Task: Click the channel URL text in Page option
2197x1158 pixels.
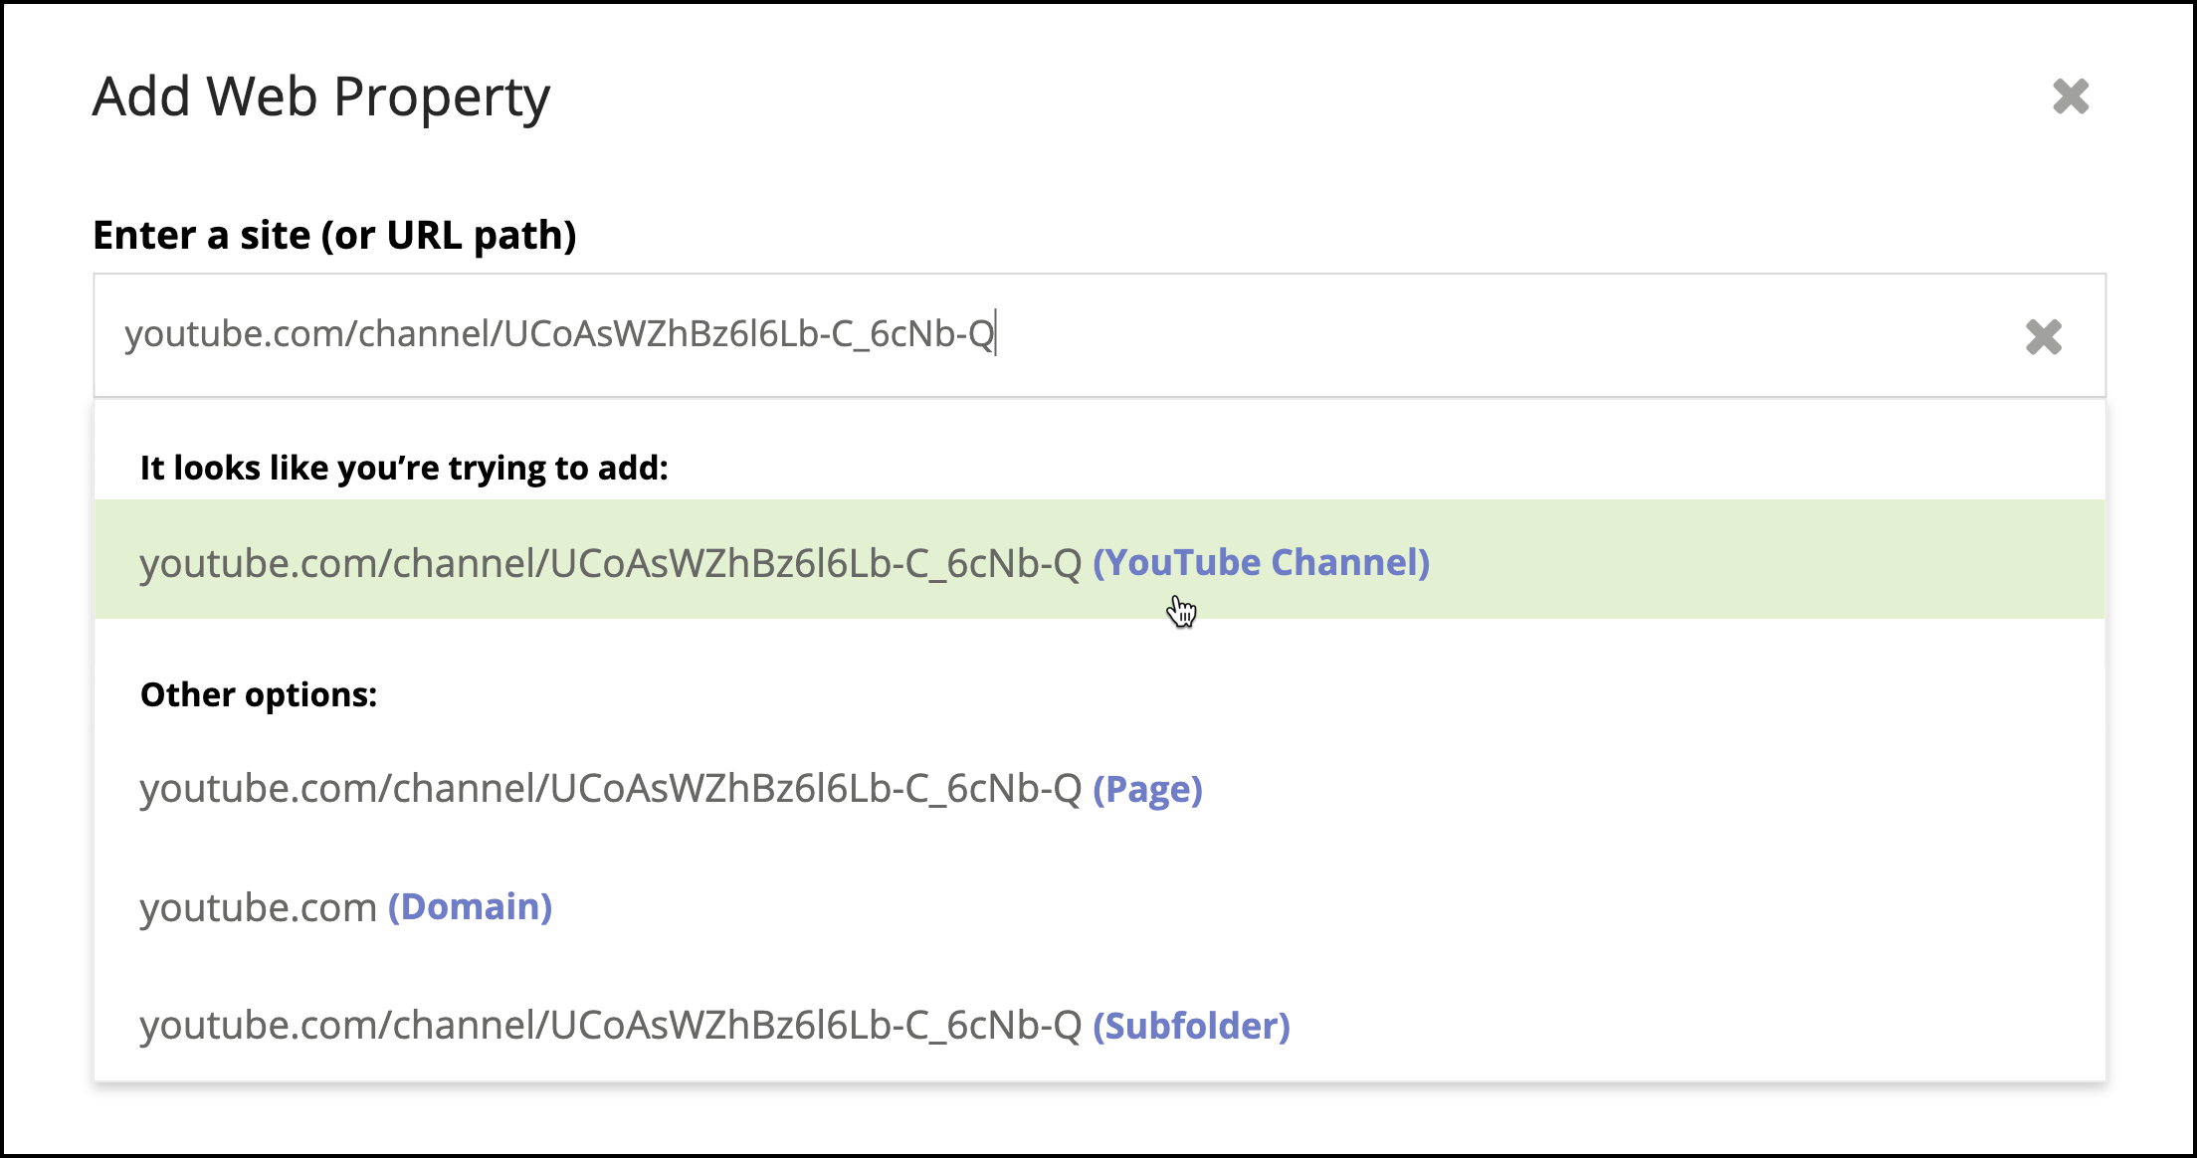Action: [x=611, y=789]
